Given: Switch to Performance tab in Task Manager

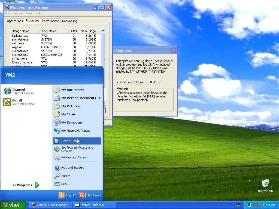Looking at the screenshot, I should point(50,21).
